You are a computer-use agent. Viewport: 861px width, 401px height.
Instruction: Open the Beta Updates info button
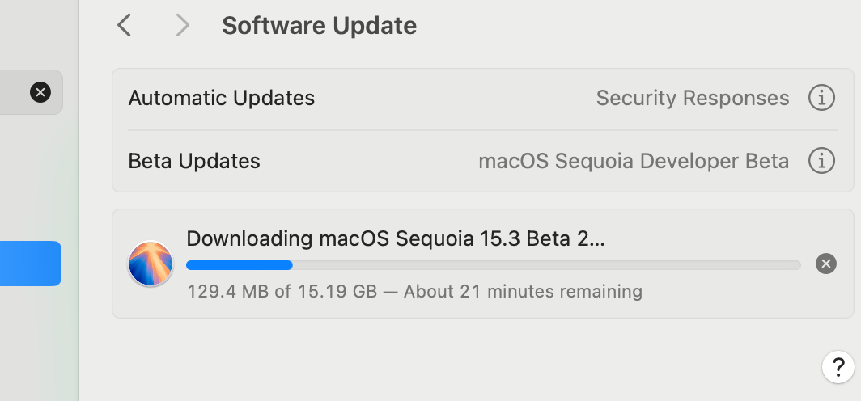click(821, 161)
